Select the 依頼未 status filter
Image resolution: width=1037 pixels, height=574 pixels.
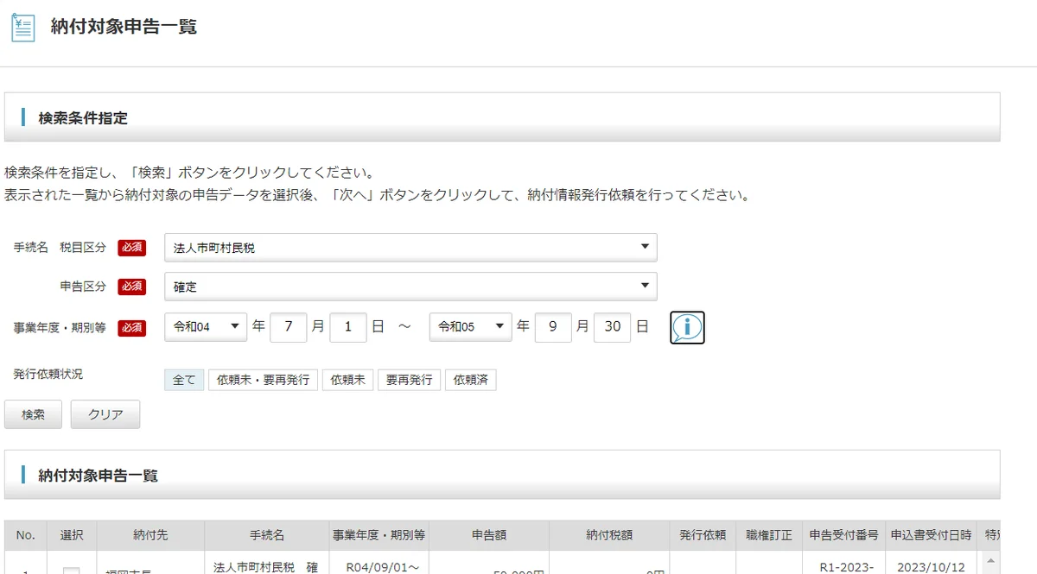pyautogui.click(x=348, y=380)
